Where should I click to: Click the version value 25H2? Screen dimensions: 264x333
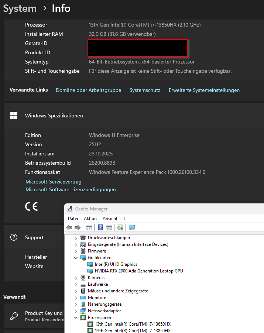(95, 144)
